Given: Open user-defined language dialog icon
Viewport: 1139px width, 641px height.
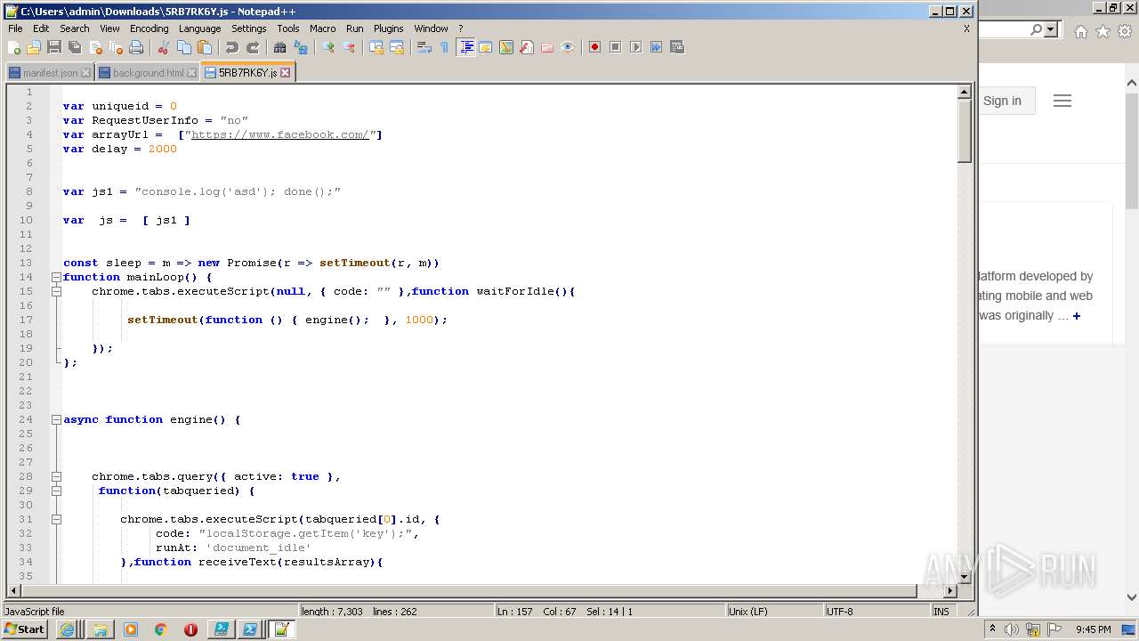Looking at the screenshot, I should [486, 47].
